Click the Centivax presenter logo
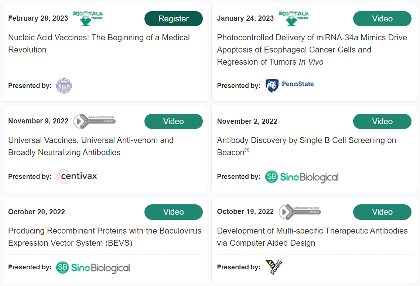Viewport: 420px width, 286px height. coord(76,176)
